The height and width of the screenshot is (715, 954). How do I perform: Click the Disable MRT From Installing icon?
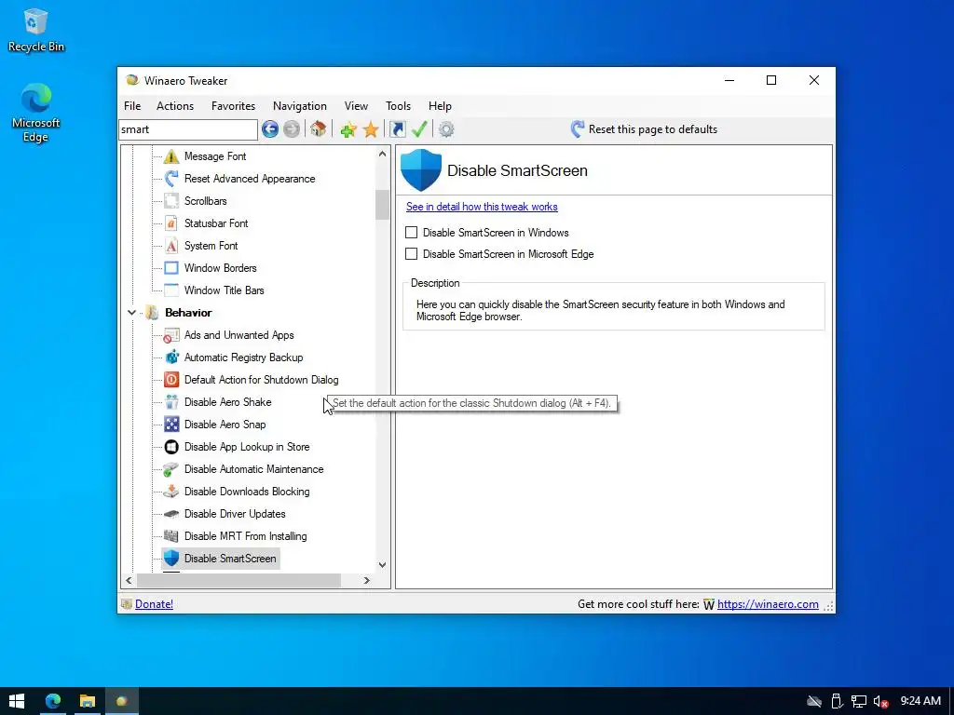pos(171,536)
